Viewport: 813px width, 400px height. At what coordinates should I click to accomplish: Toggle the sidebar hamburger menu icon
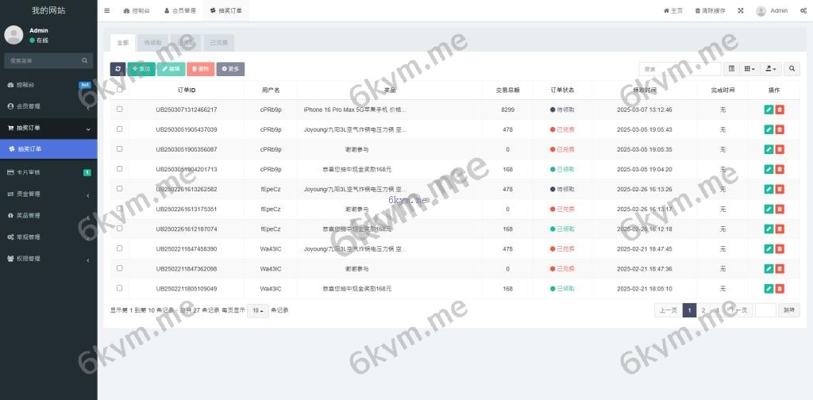[107, 11]
